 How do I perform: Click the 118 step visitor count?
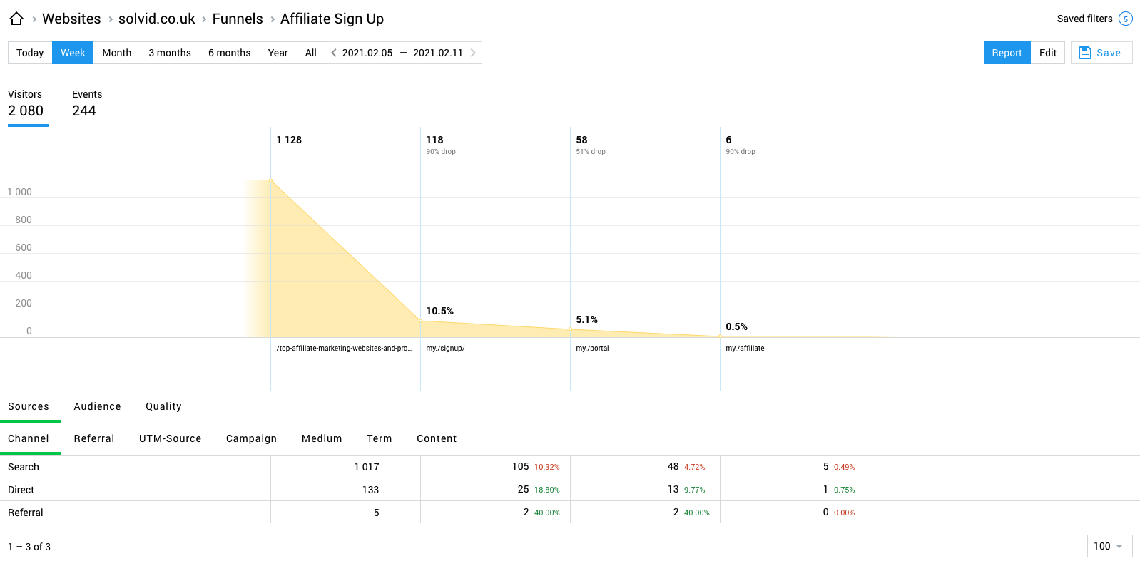435,140
